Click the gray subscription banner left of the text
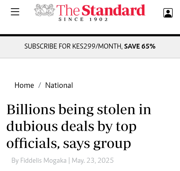 click(12, 47)
